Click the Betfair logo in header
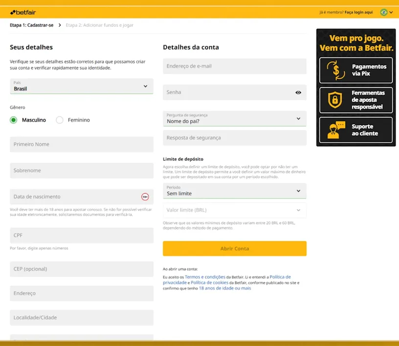This screenshot has width=399, height=346. [23, 12]
